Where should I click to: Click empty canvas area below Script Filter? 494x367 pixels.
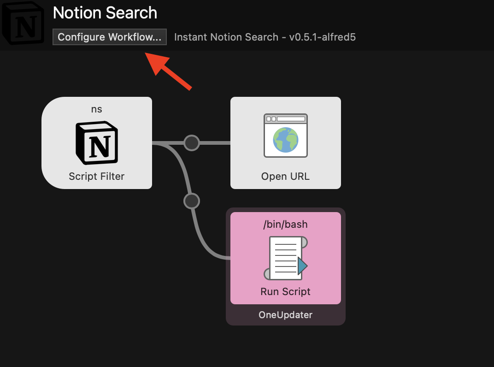(x=96, y=268)
